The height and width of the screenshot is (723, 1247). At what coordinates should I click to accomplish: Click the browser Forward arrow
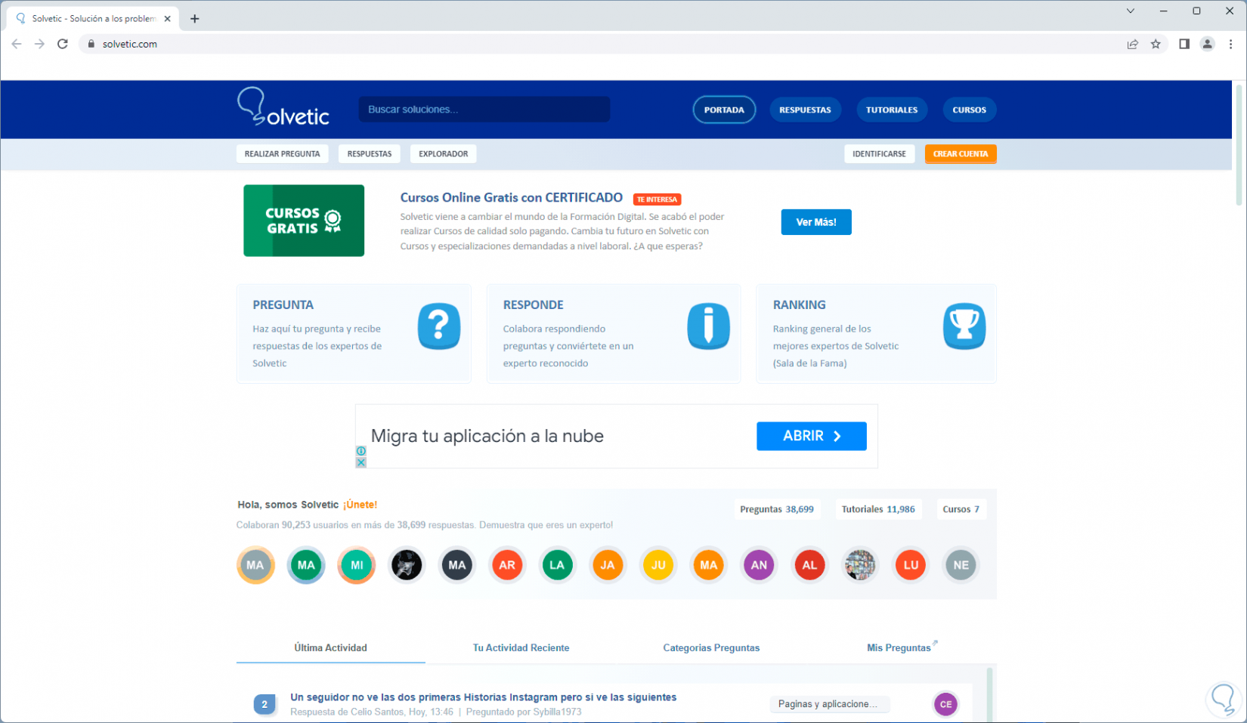(x=39, y=44)
